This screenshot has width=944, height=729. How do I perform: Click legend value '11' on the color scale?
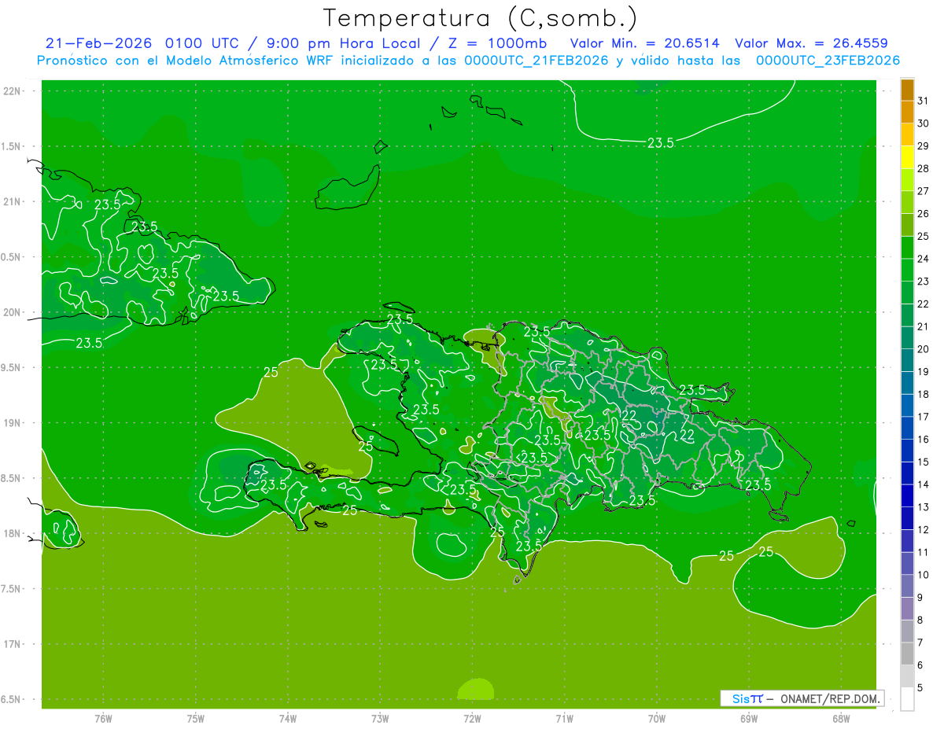point(924,552)
